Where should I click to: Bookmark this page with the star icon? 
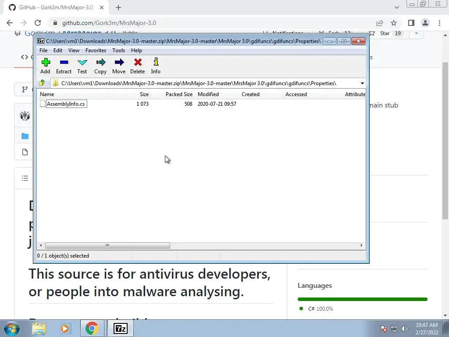394,23
